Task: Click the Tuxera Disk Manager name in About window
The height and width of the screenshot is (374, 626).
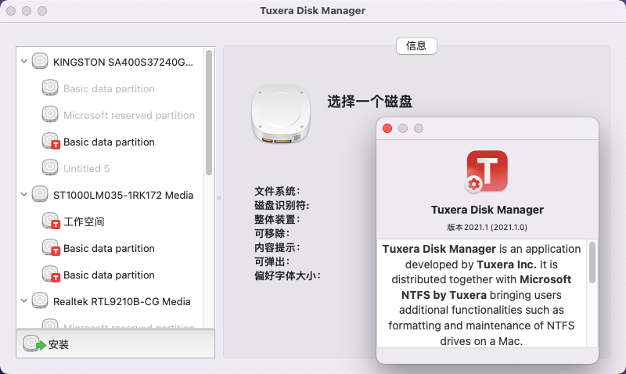Action: 487,210
